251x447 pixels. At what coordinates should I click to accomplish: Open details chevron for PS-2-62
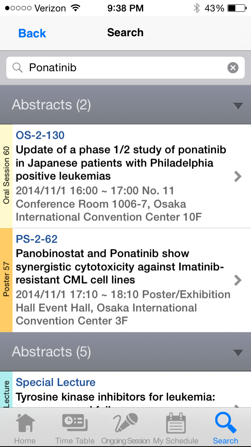pos(238,280)
